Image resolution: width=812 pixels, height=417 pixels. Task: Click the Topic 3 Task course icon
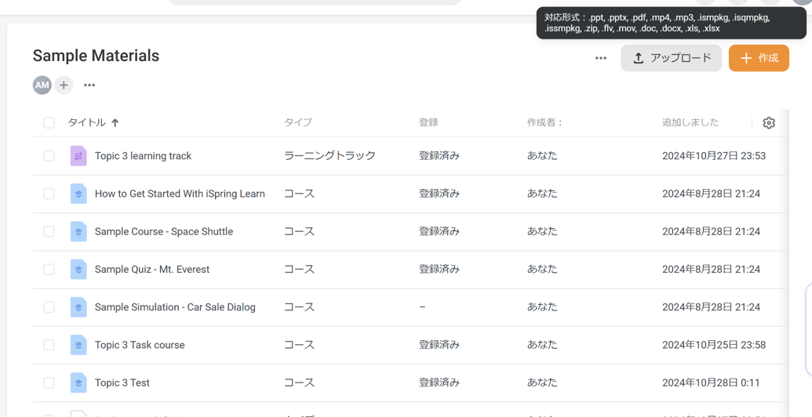pyautogui.click(x=78, y=345)
